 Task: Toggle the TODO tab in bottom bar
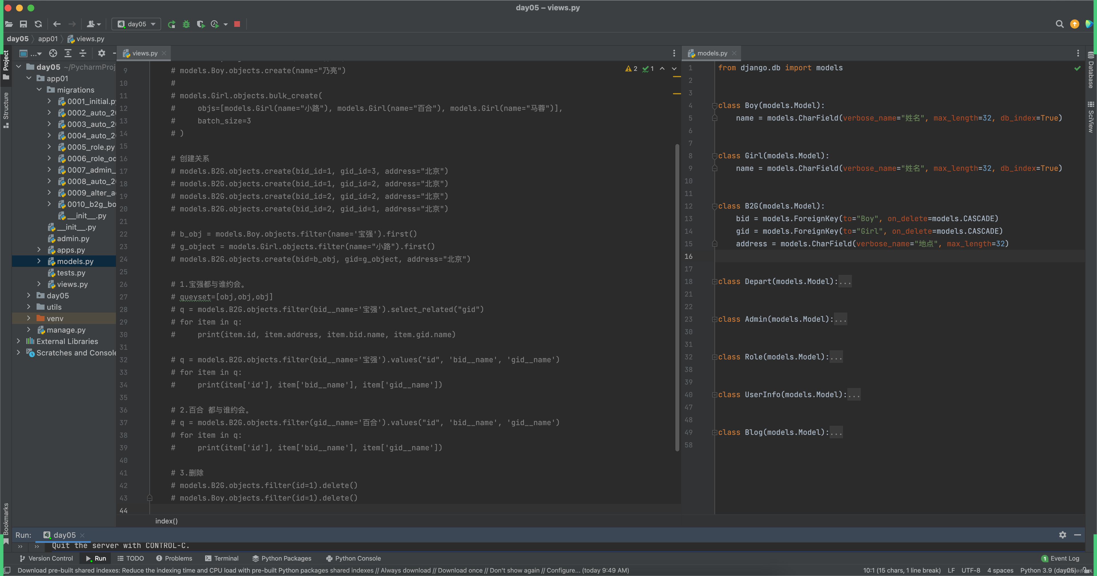click(133, 558)
